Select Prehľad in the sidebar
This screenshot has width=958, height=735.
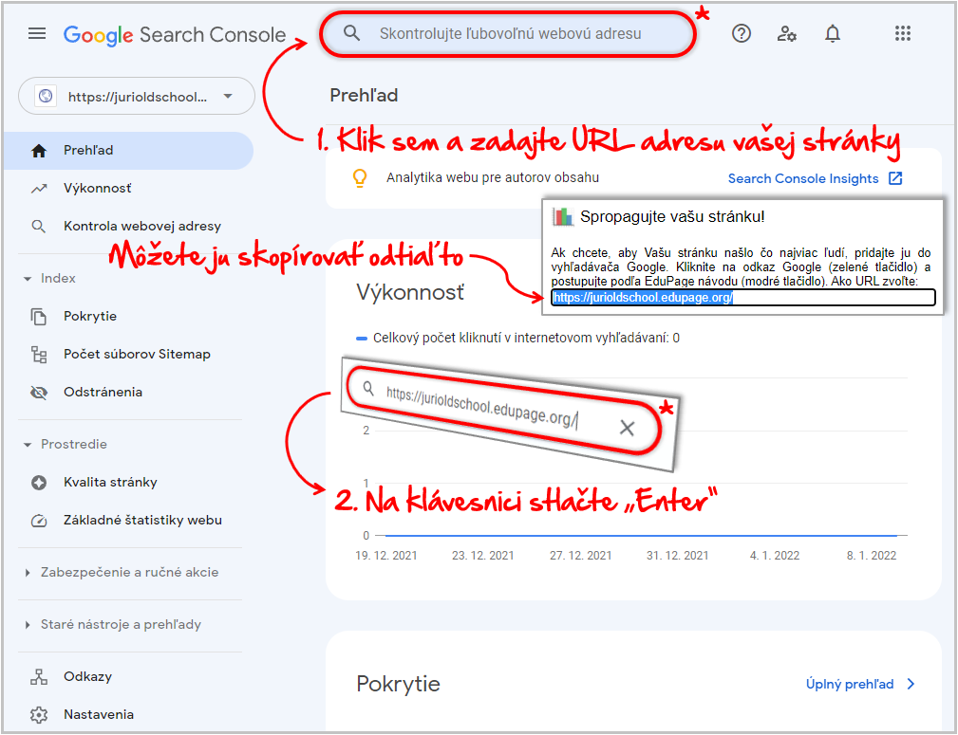[128, 151]
